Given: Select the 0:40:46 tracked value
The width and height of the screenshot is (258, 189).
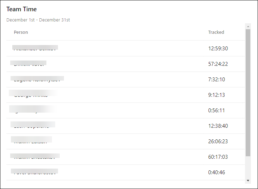Looking at the screenshot, I should tap(217, 172).
